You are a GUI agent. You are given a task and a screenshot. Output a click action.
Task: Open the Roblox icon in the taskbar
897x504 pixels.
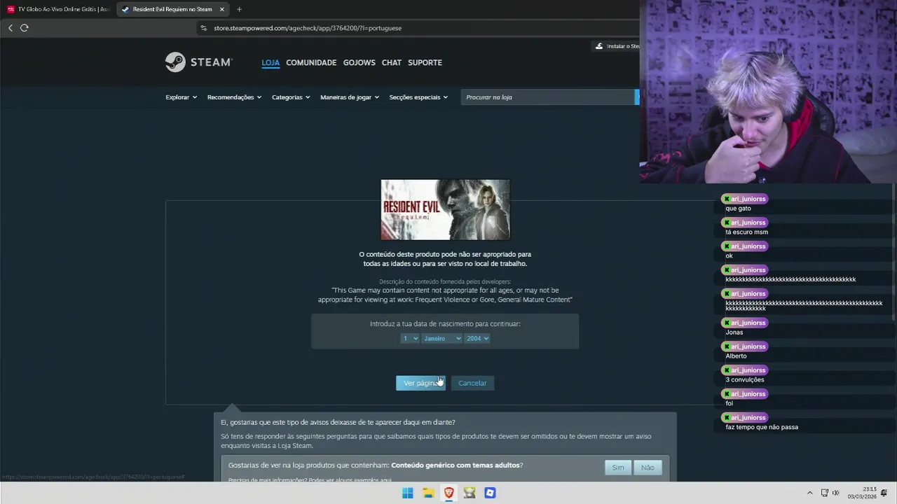(x=490, y=493)
